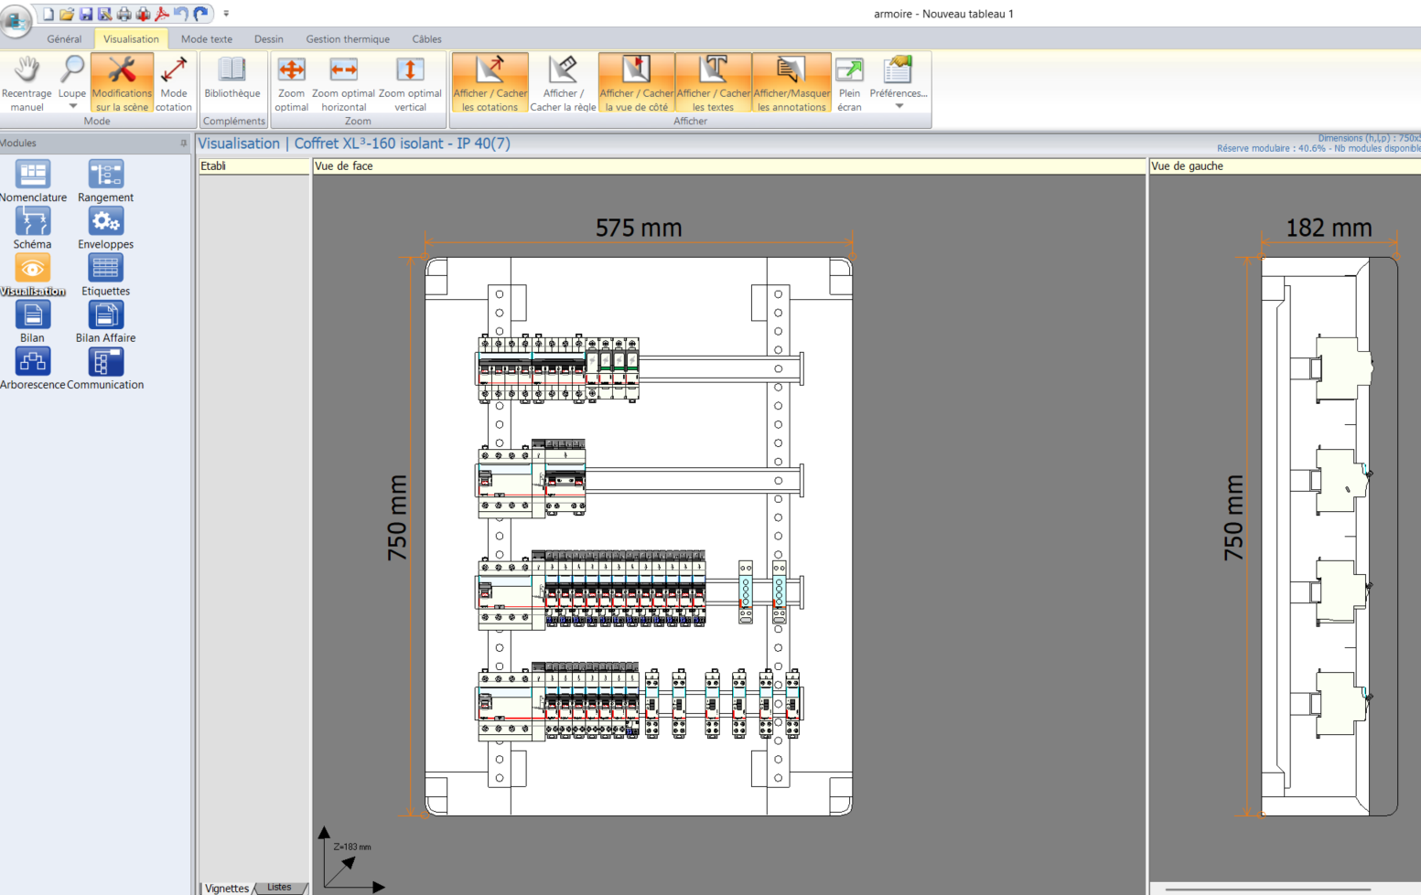Toggle Afficher / Cacher la règle

click(x=563, y=82)
